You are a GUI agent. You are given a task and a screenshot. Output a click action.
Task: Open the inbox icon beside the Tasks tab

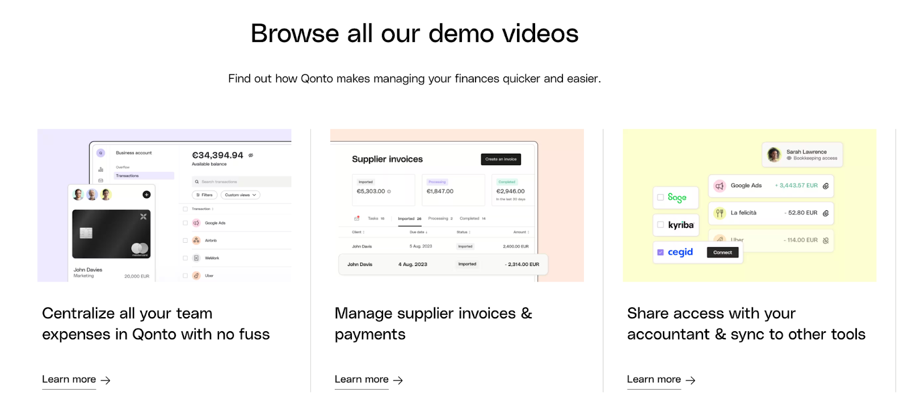(x=357, y=218)
